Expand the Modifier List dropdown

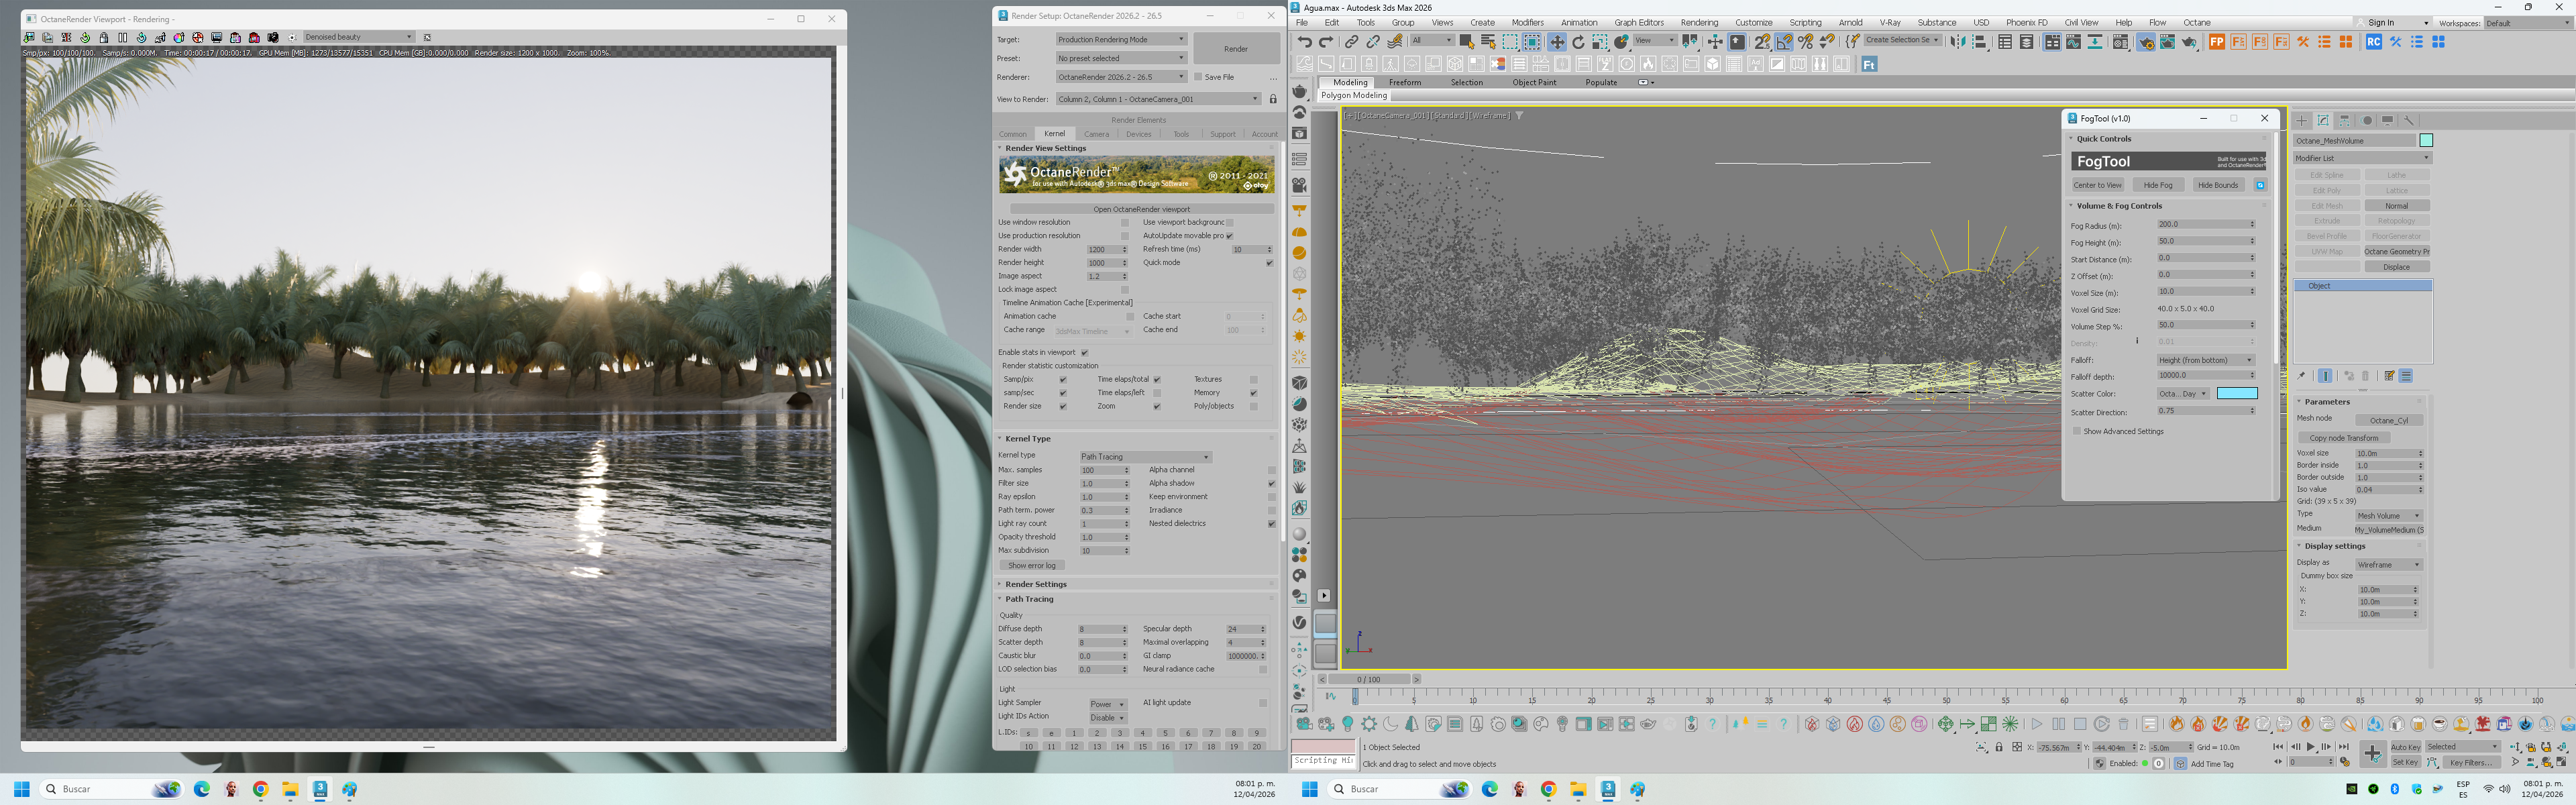pyautogui.click(x=2362, y=158)
